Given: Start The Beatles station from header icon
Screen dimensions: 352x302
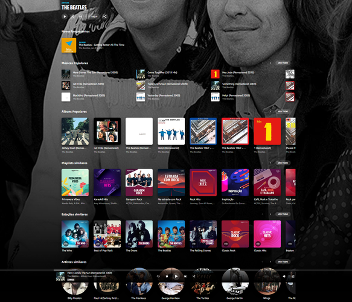Looking at the screenshot, I should [80, 16].
